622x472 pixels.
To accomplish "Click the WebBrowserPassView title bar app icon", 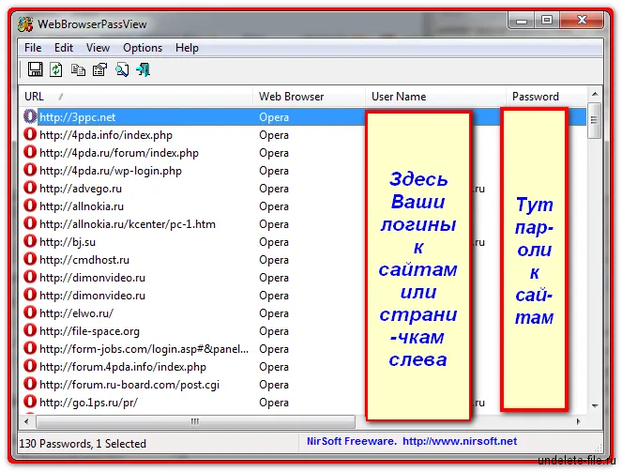I will [x=25, y=24].
